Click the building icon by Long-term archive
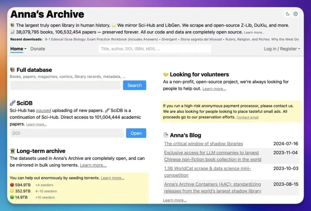This screenshot has height=211, width=311. [x=12, y=151]
